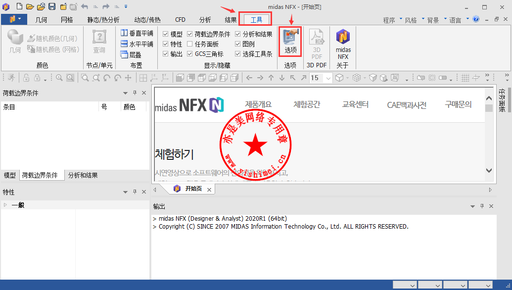Open the quick access toolbar customize arrow
Viewport: 512px width, 290px height.
click(x=126, y=6)
